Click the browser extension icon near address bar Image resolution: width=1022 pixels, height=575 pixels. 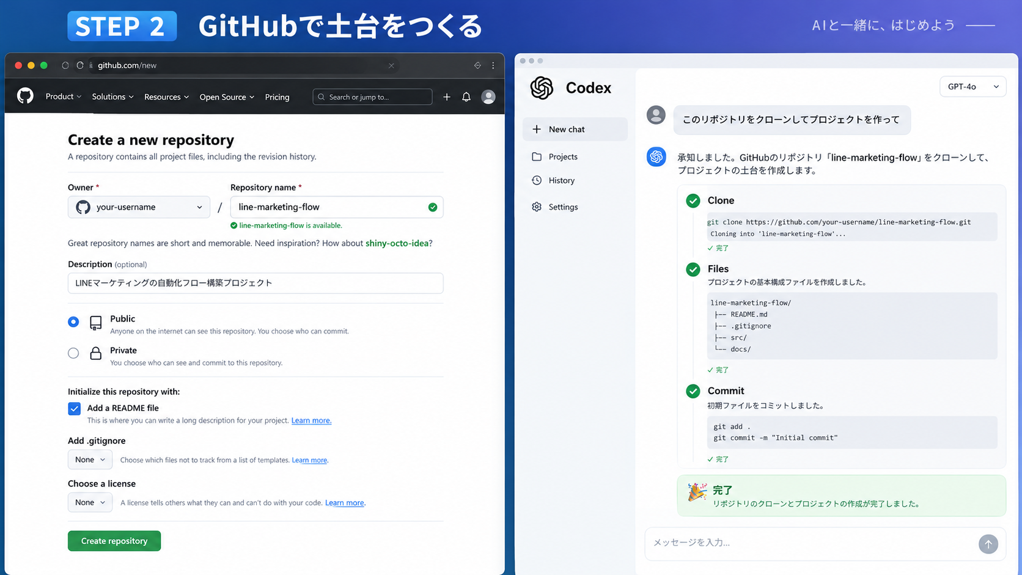point(477,65)
